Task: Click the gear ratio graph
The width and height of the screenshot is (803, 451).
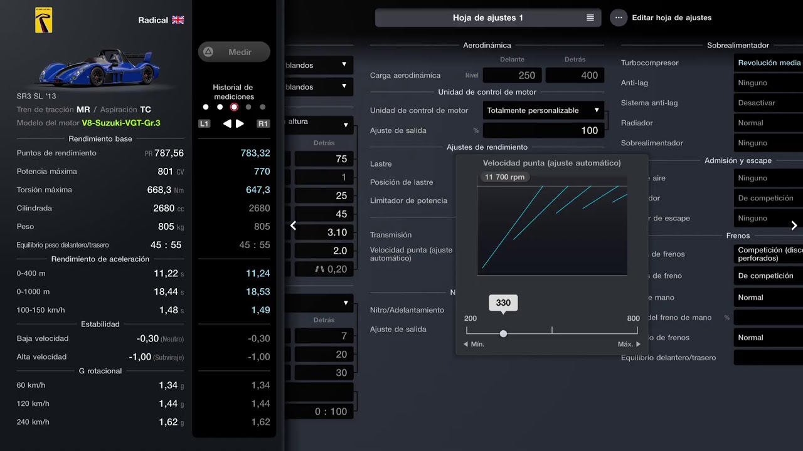Action: pyautogui.click(x=552, y=230)
